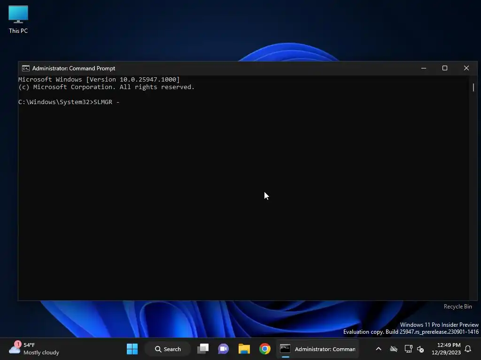Maximize the Command Prompt window

tap(445, 68)
